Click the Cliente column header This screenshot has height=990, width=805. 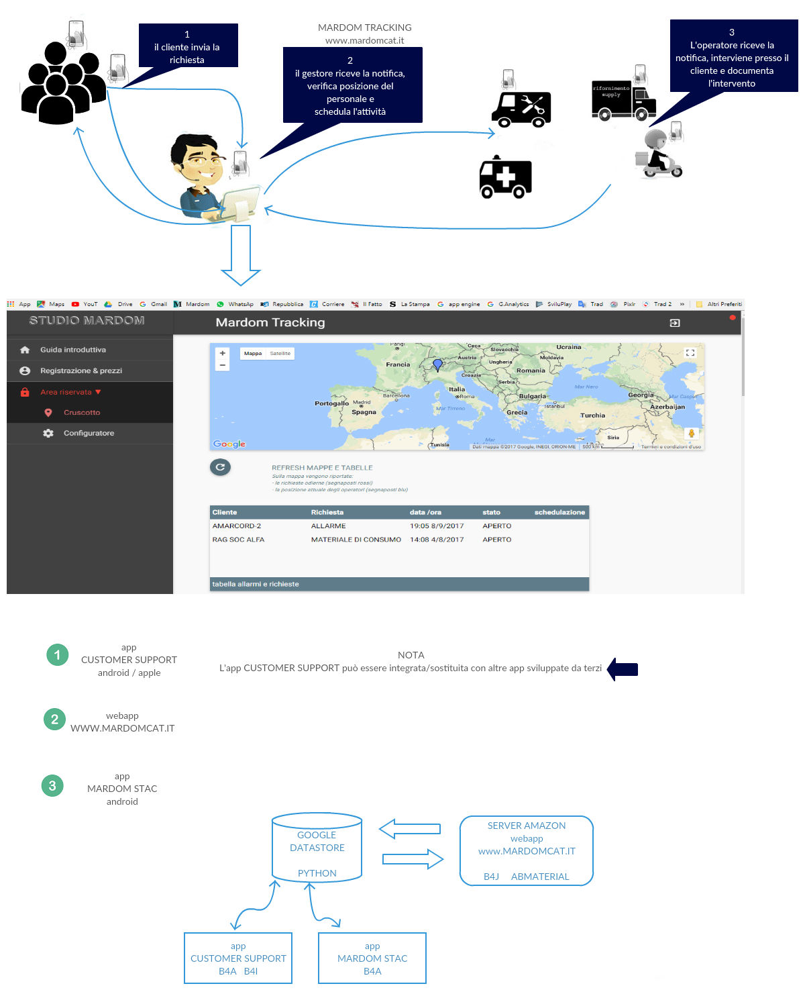click(x=225, y=512)
